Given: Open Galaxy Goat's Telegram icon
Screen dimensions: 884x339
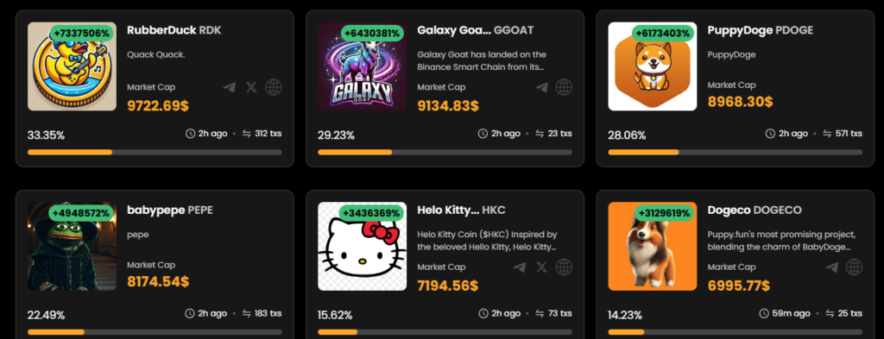Looking at the screenshot, I should coord(542,87).
